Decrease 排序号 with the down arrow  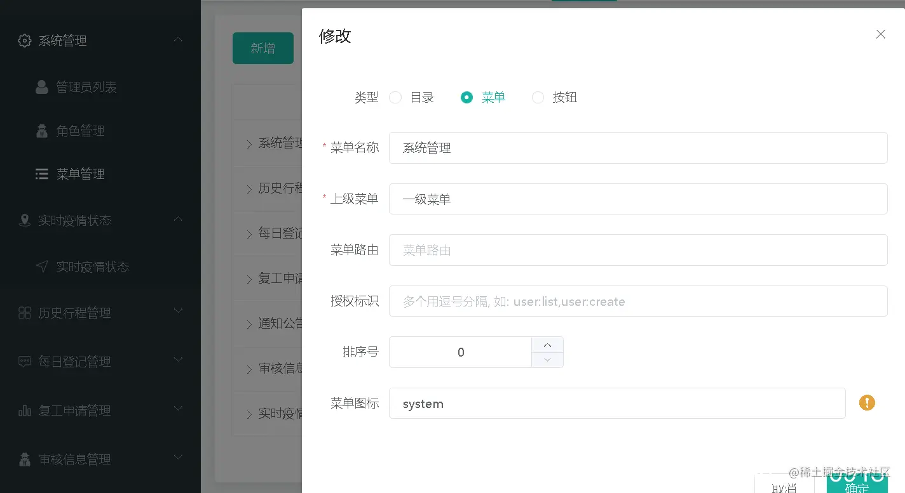click(x=547, y=360)
